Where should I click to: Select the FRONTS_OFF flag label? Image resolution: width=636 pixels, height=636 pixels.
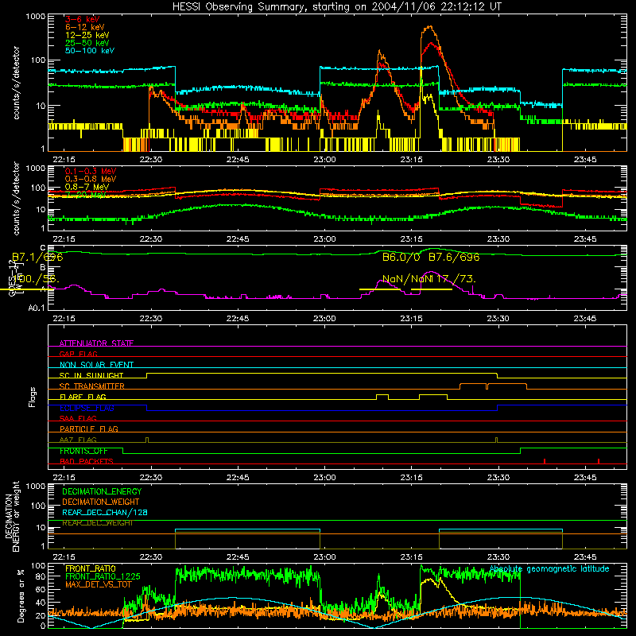pyautogui.click(x=83, y=451)
